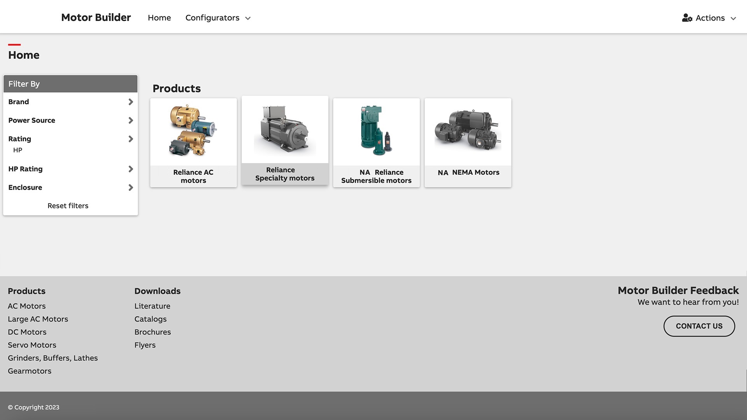The height and width of the screenshot is (420, 747).
Task: Open the Servo Motors footer link
Action: pyautogui.click(x=32, y=345)
